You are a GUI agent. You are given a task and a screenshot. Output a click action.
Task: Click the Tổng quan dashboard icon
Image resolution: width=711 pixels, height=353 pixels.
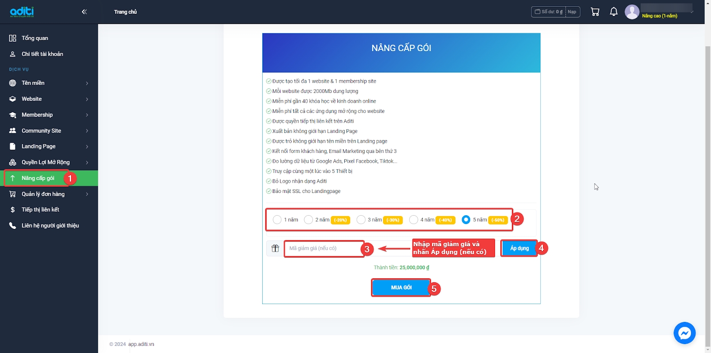click(x=12, y=38)
